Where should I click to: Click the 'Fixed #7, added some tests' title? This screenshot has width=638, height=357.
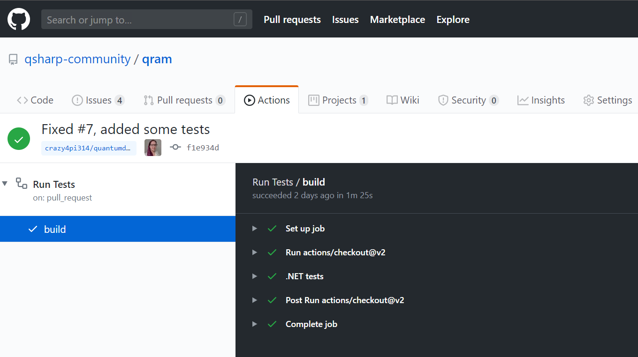click(x=126, y=129)
